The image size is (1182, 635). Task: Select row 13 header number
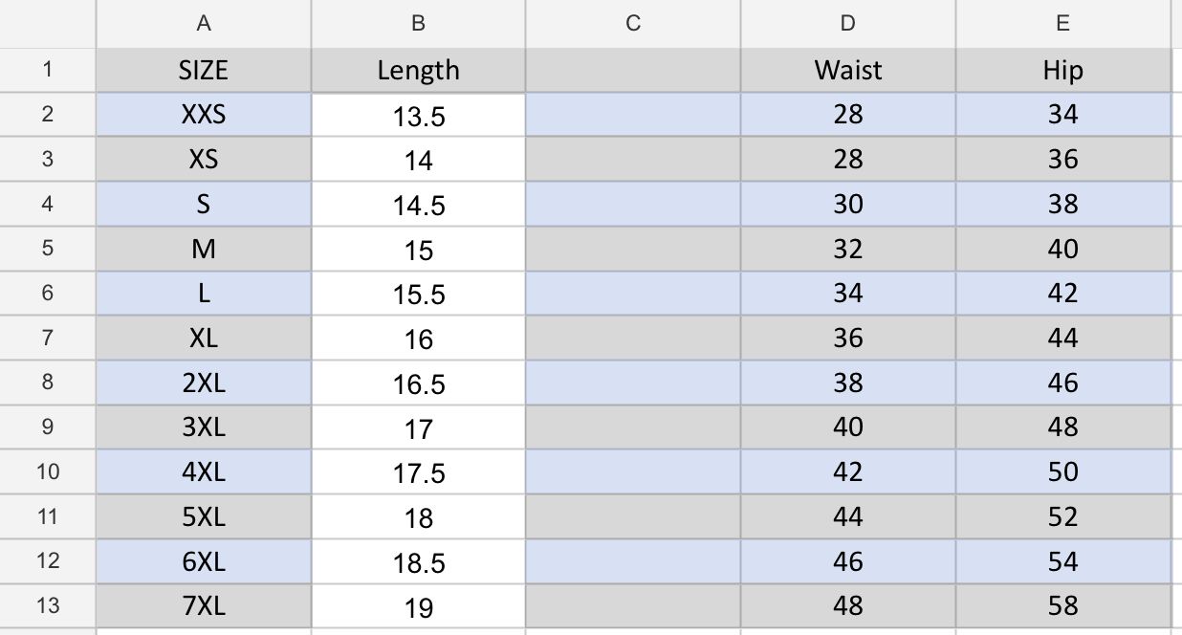point(48,605)
